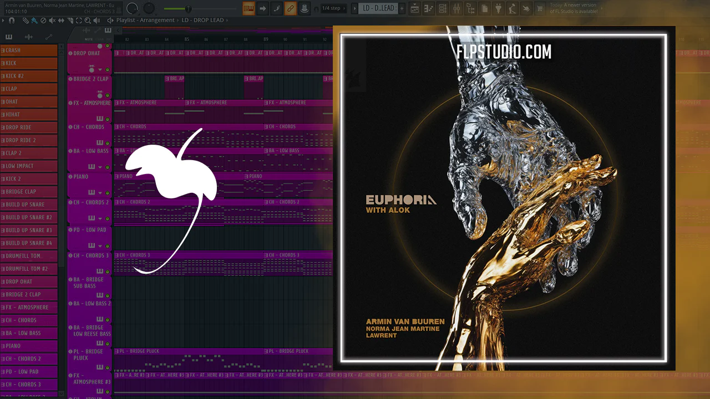The width and height of the screenshot is (710, 399).
Task: Select the DRUMFILL TOM clip in the picker
Action: [29, 256]
